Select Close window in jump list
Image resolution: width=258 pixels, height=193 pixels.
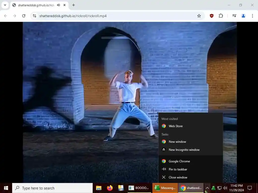tap(190, 177)
